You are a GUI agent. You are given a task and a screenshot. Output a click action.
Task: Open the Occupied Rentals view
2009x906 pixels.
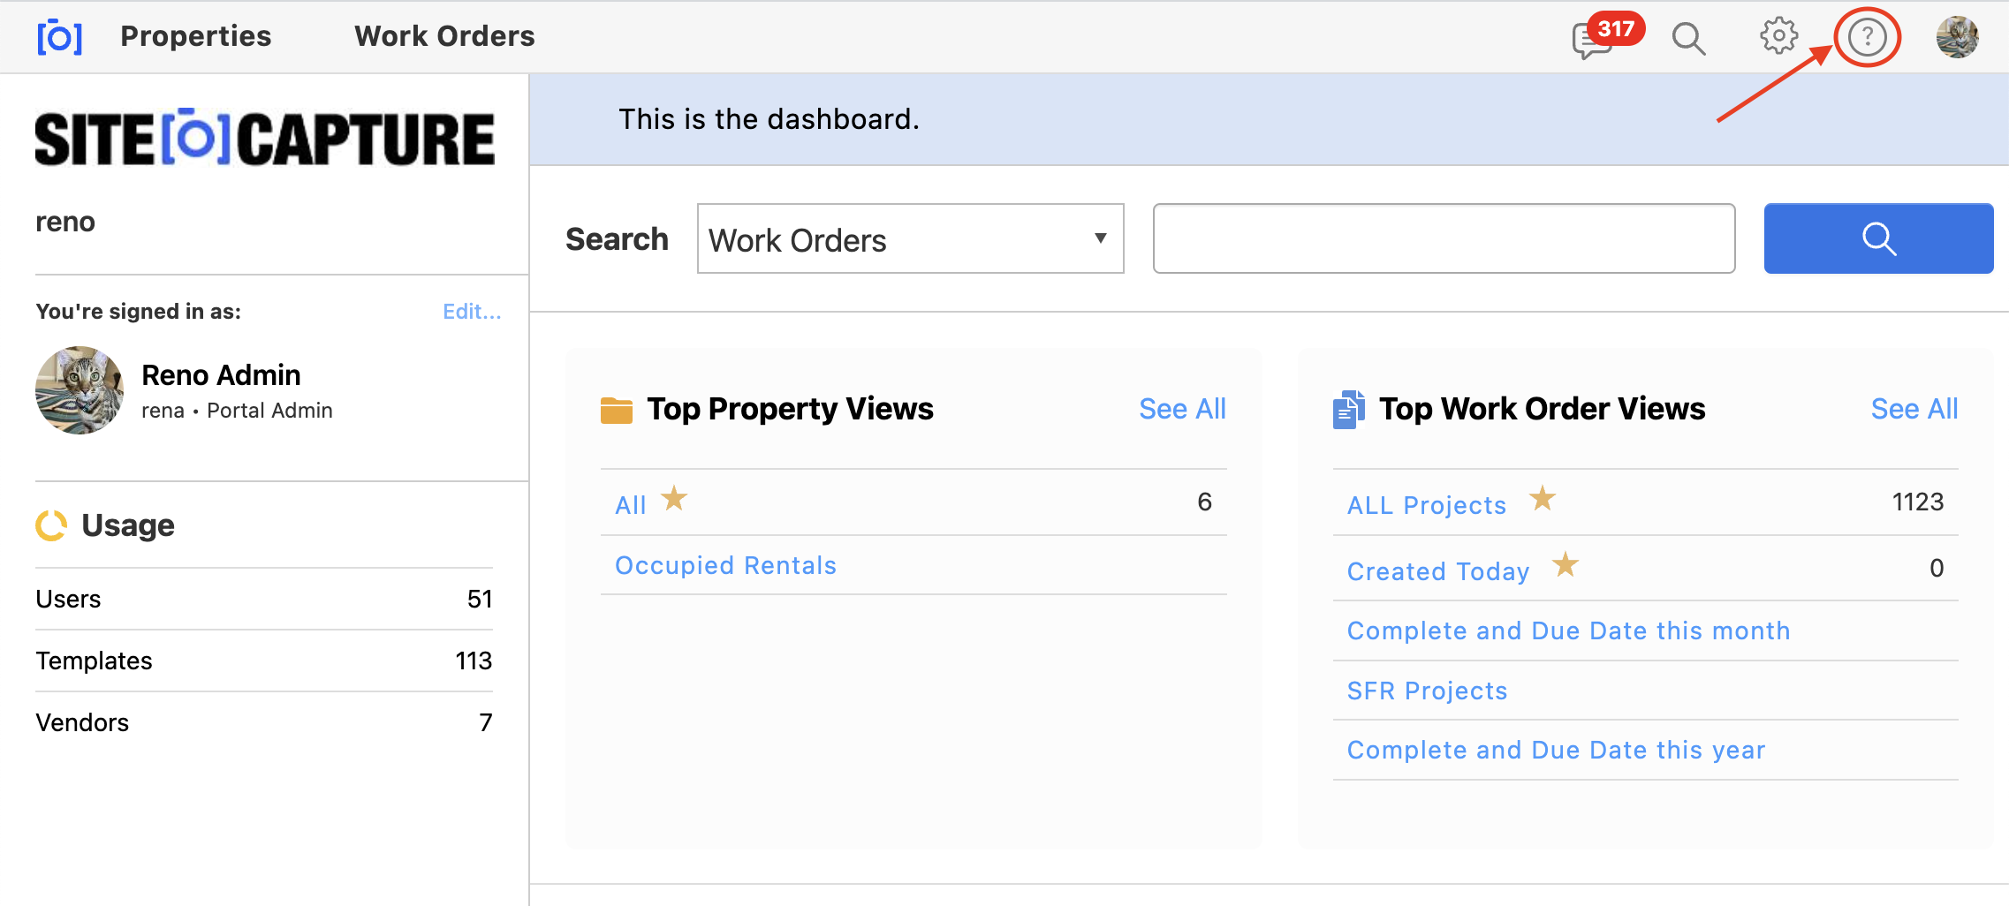[725, 565]
